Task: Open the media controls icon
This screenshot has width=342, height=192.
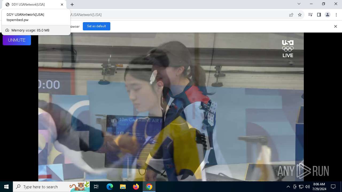Action: click(x=310, y=15)
